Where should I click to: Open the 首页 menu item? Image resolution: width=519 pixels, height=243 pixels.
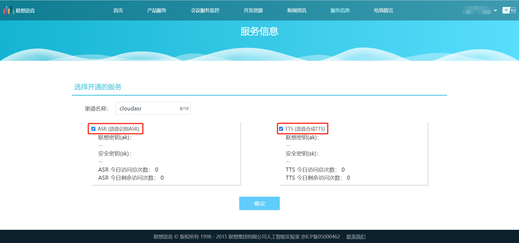click(x=118, y=11)
